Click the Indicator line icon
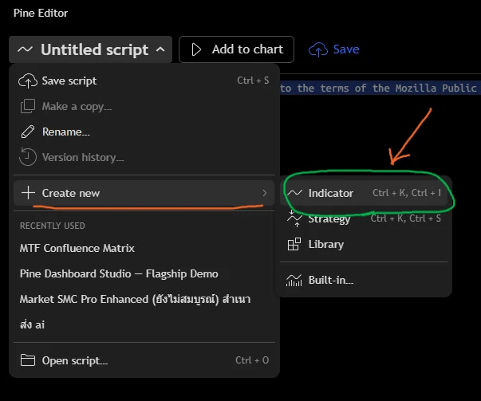 pyautogui.click(x=294, y=193)
